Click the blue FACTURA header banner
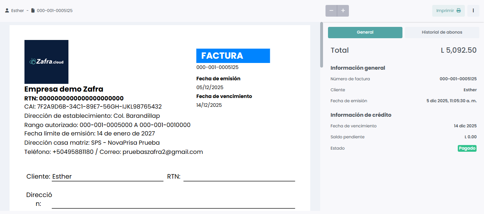 coord(233,56)
